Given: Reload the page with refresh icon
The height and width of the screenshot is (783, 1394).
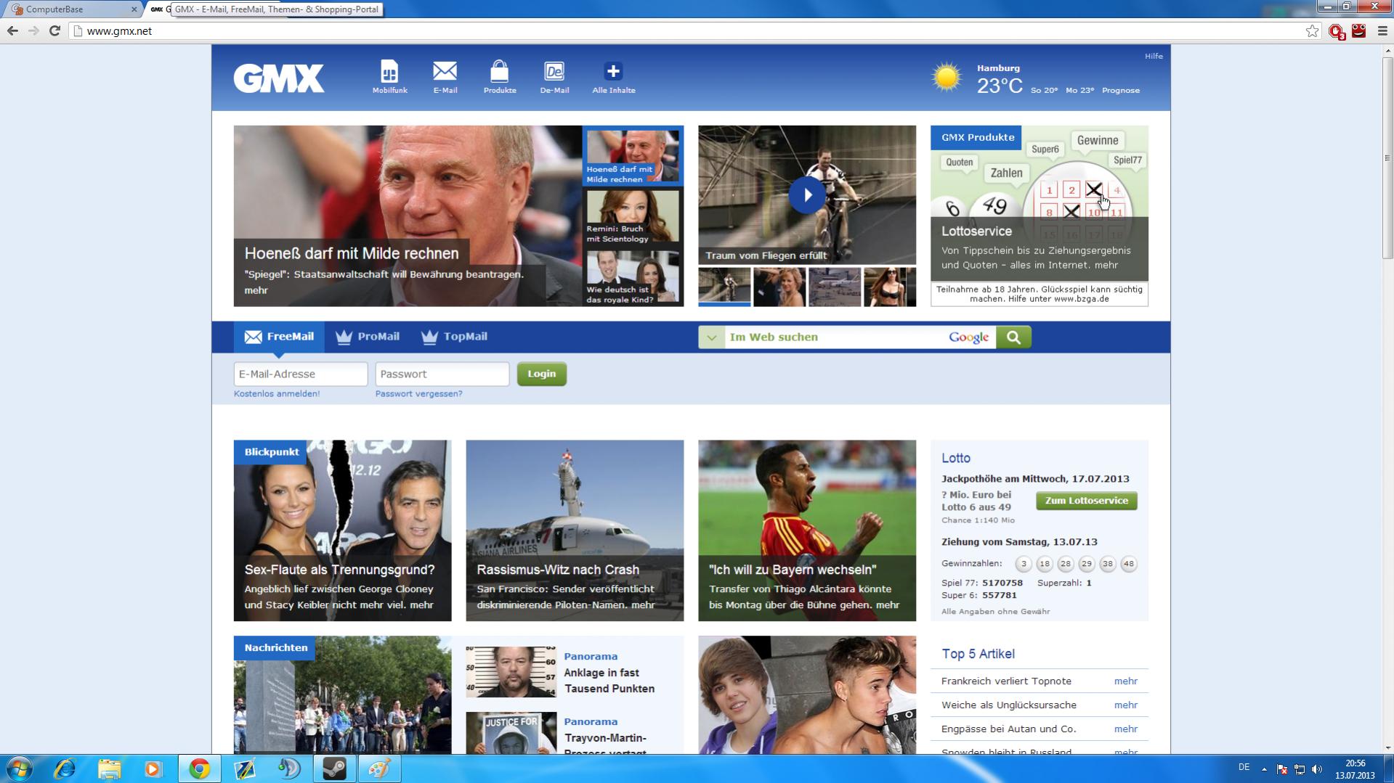Looking at the screenshot, I should click(54, 30).
